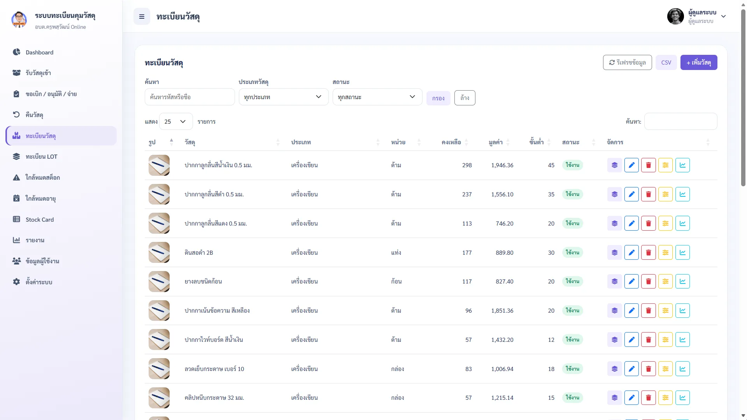Toggle the sidebar hamburger menu
The width and height of the screenshot is (747, 420).
142,16
